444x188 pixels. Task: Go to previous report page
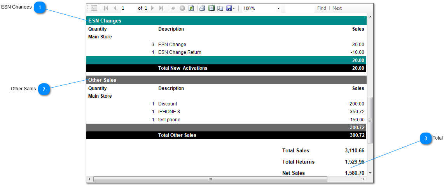coord(115,8)
